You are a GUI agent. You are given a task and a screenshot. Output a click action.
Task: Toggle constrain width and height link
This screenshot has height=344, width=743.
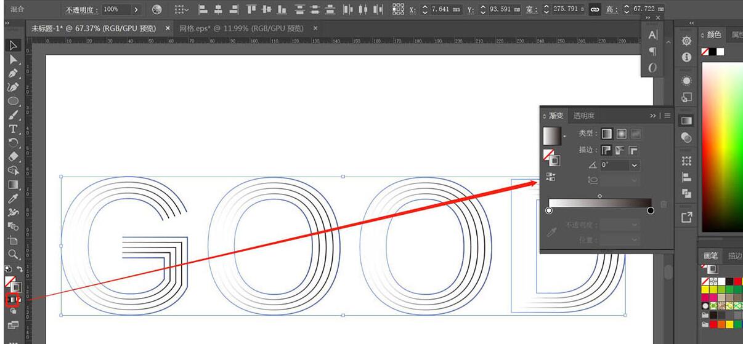point(595,10)
